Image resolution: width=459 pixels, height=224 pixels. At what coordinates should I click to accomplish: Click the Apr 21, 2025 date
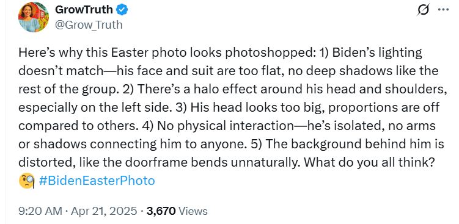coord(105,211)
